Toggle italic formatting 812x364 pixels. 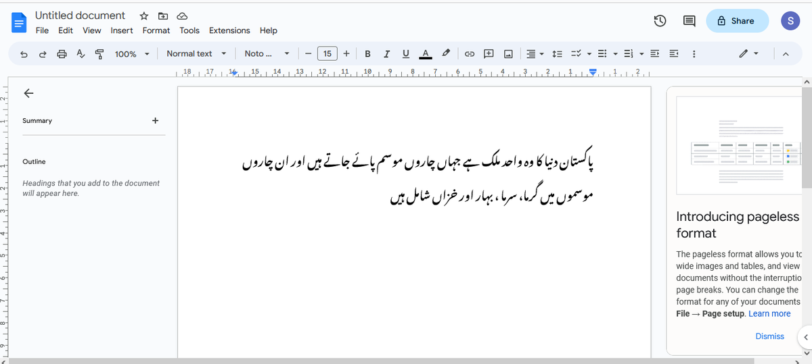click(386, 54)
